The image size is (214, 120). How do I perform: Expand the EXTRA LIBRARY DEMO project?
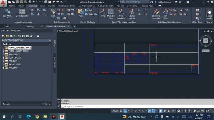click(3, 51)
